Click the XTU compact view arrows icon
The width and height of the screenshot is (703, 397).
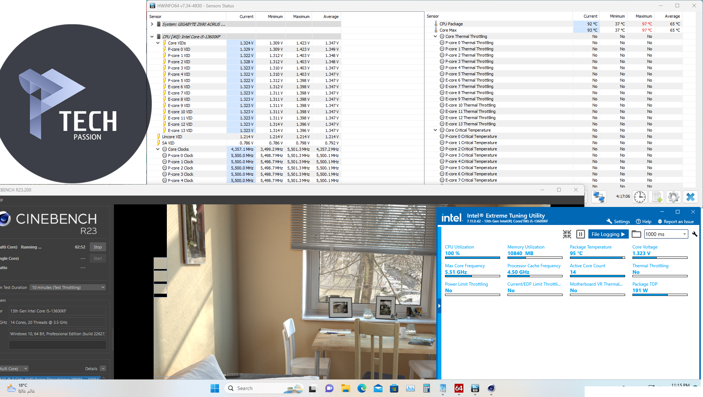tap(567, 234)
